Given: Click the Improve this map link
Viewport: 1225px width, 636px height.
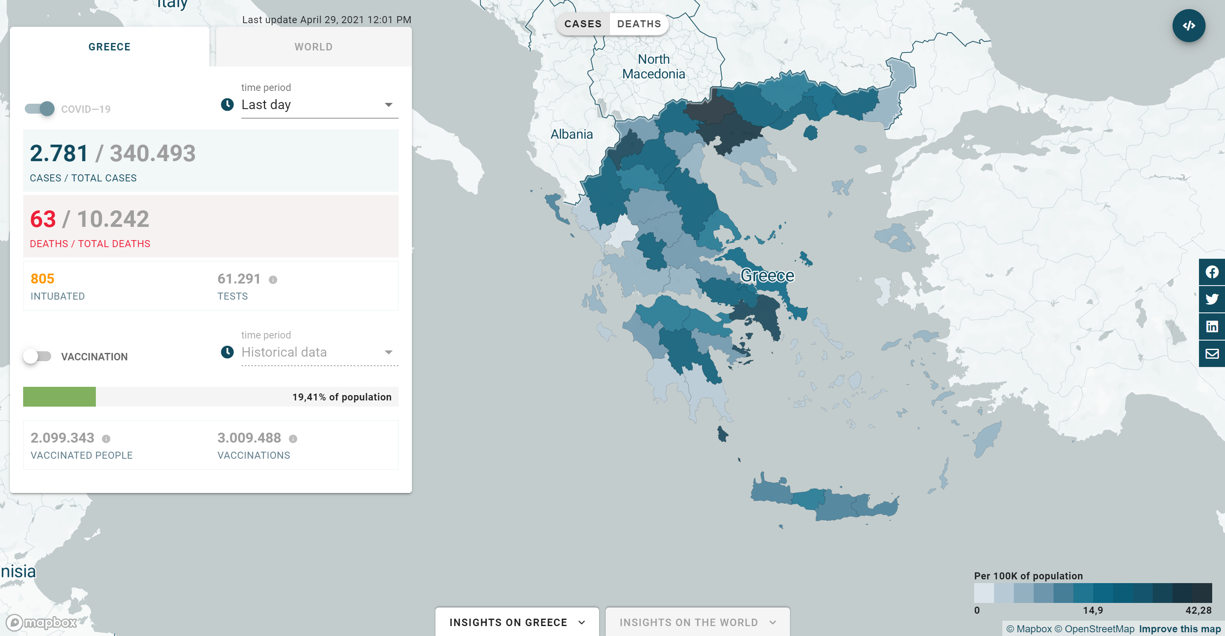Looking at the screenshot, I should pyautogui.click(x=1180, y=629).
